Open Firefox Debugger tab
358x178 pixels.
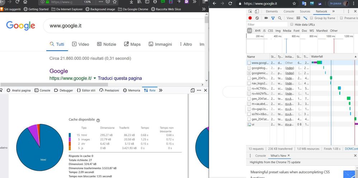click(63, 90)
